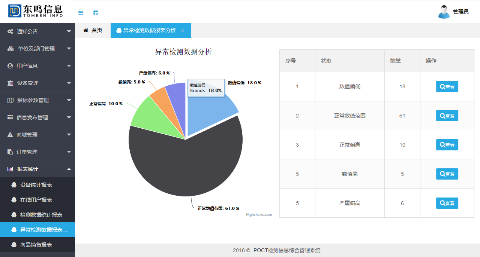Click the lifebuoy help icon in header
Image resolution: width=480 pixels, height=257 pixels.
tap(96, 13)
